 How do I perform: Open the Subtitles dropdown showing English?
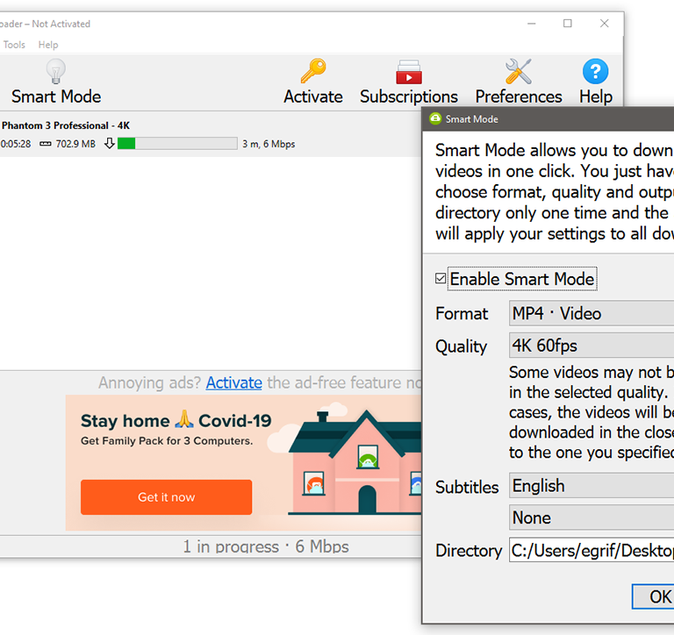click(x=592, y=486)
